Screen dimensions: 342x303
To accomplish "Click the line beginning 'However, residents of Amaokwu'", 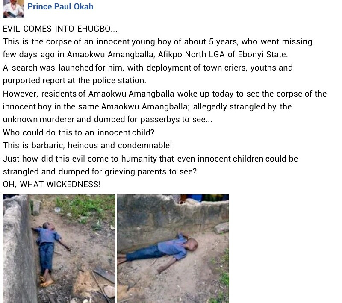I will pyautogui.click(x=165, y=94).
